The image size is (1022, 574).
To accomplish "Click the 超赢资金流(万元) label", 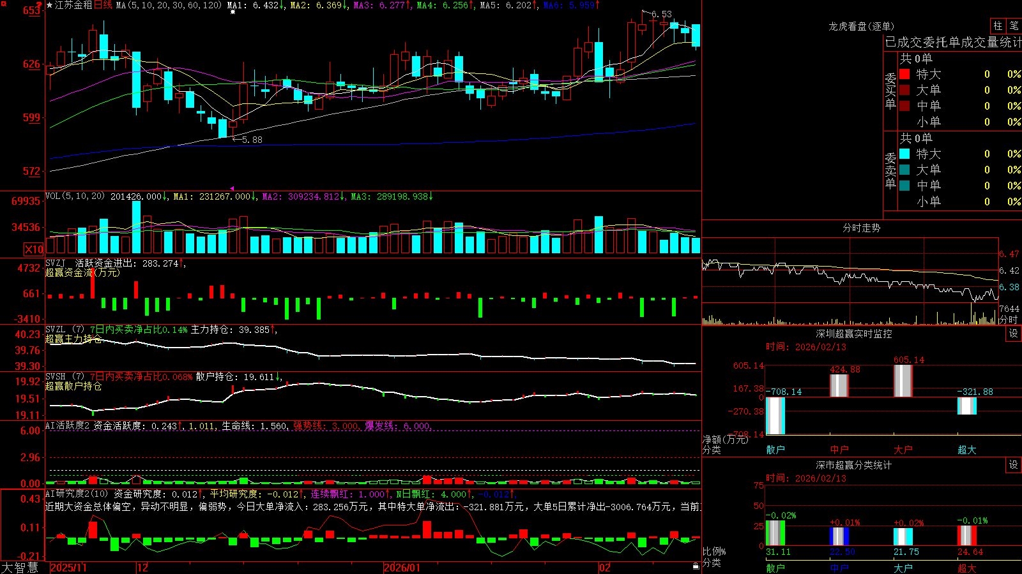I will (x=82, y=272).
